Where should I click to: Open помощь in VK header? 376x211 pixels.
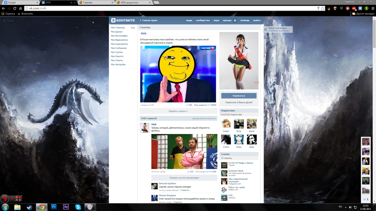coord(245,20)
